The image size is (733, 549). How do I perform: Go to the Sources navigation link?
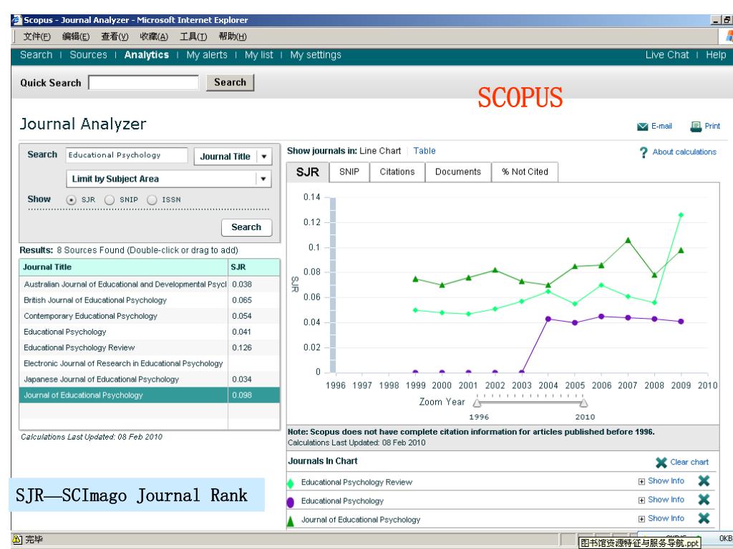tap(88, 55)
